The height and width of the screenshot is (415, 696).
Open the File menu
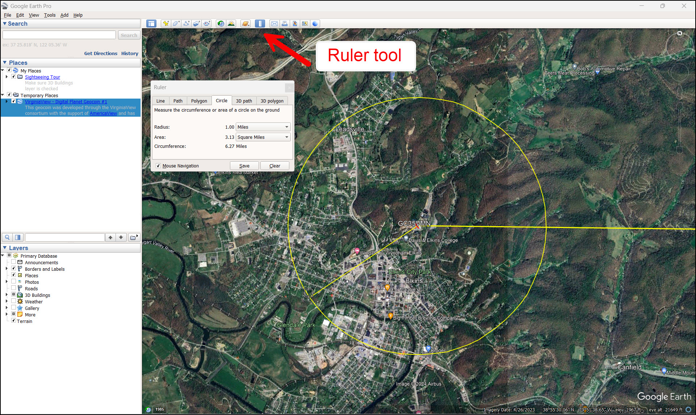pos(7,15)
